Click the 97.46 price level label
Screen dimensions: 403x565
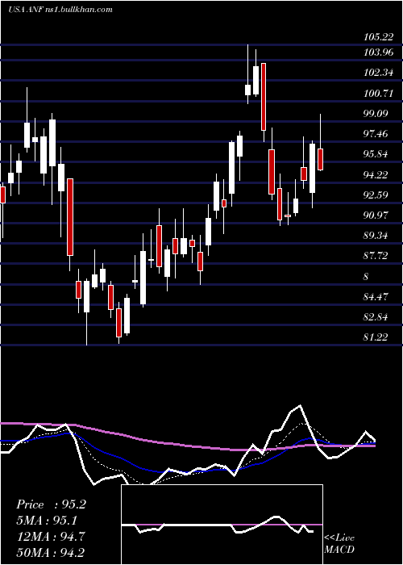tap(376, 134)
